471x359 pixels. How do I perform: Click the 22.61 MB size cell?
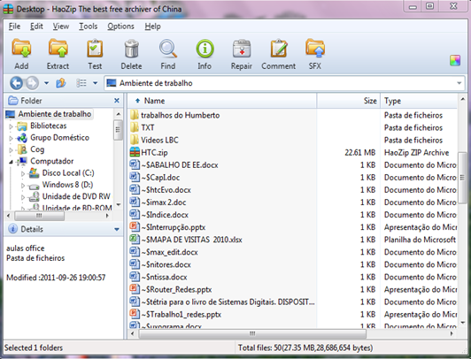coord(359,152)
